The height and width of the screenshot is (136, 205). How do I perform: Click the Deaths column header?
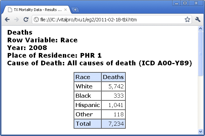(113, 77)
